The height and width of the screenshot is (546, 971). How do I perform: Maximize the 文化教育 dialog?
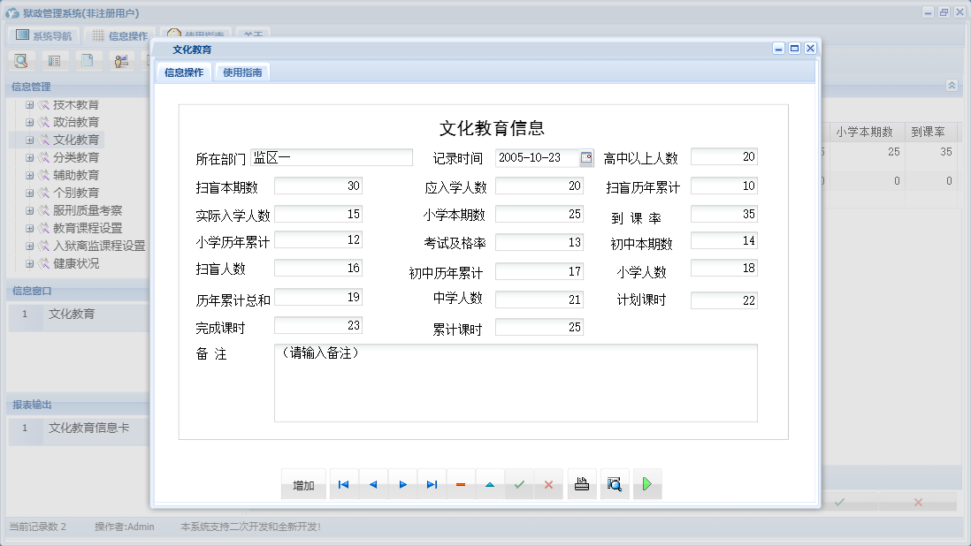(x=794, y=49)
